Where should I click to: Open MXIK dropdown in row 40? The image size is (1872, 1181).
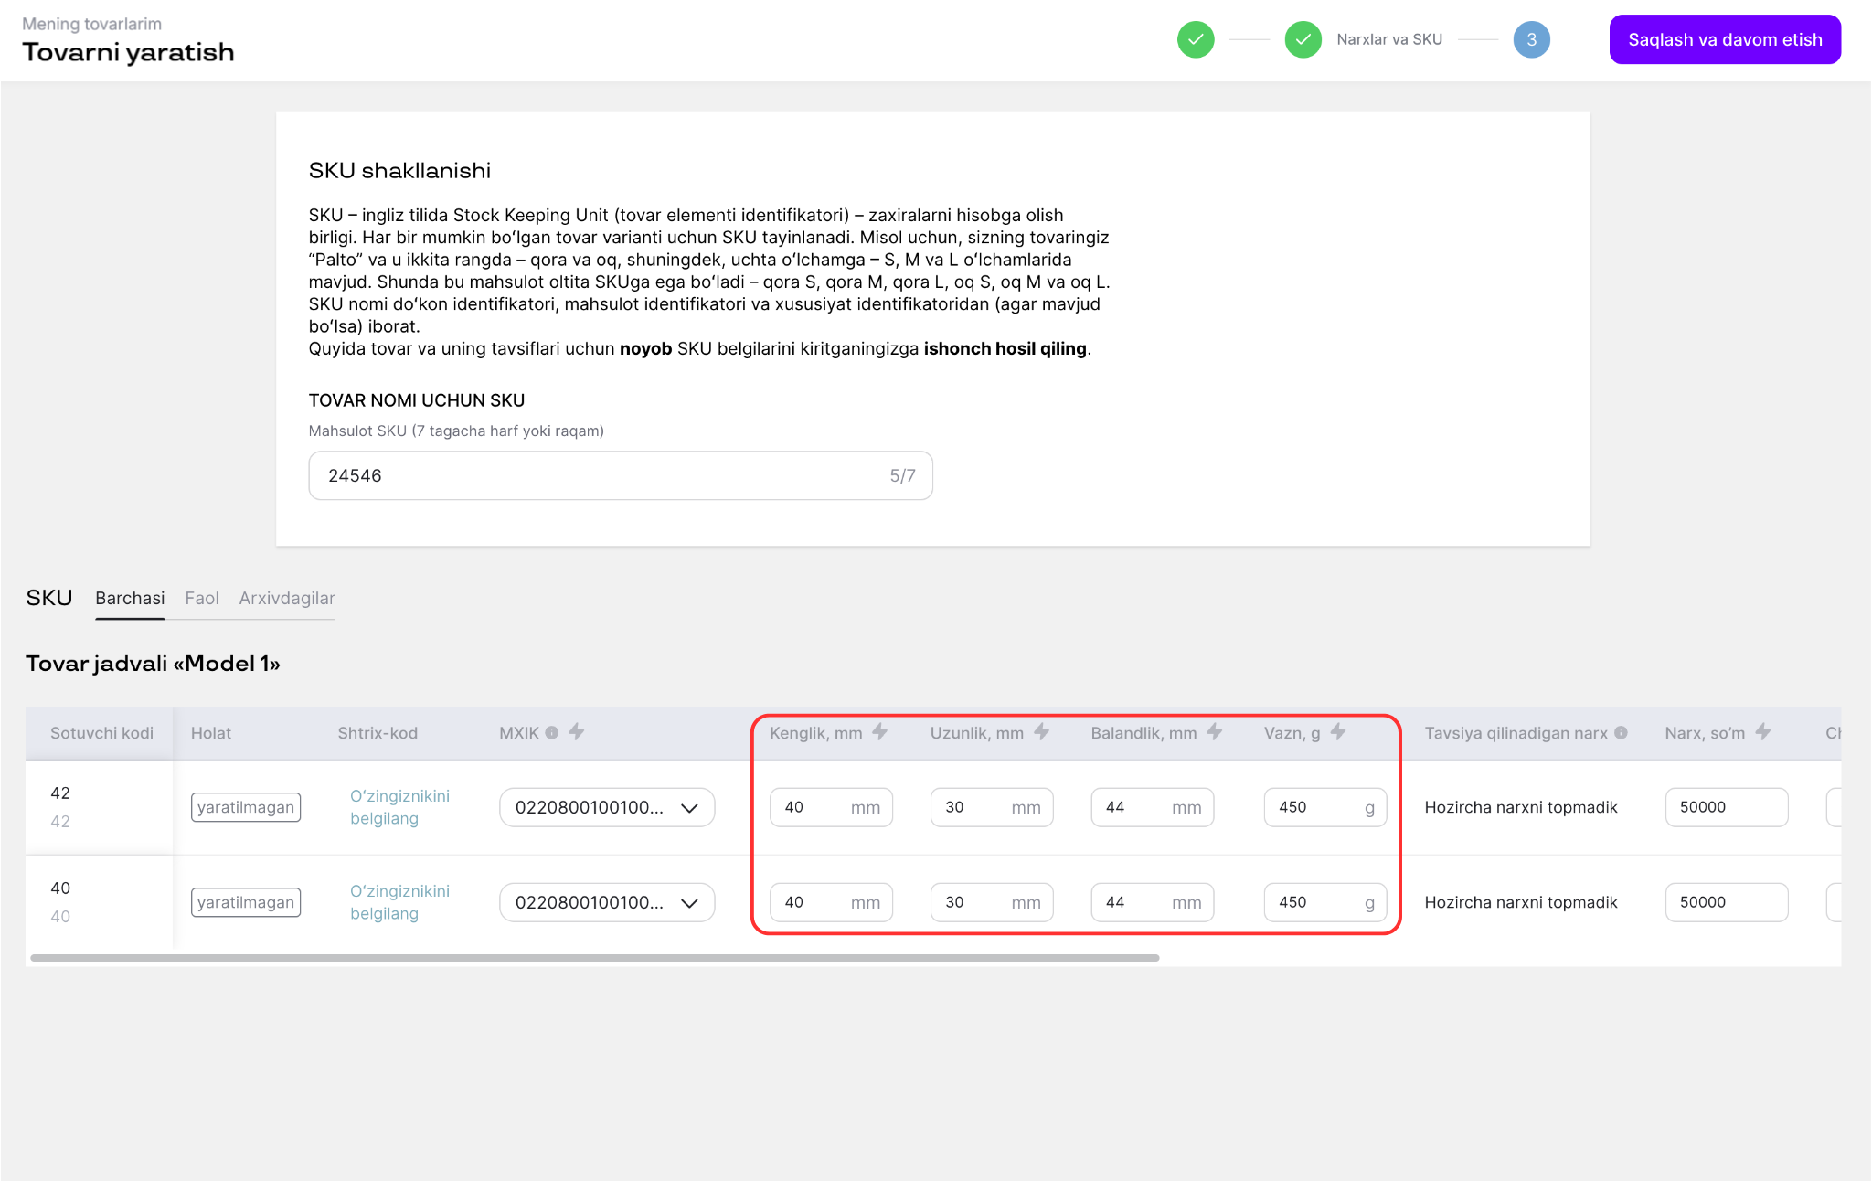pyautogui.click(x=607, y=902)
